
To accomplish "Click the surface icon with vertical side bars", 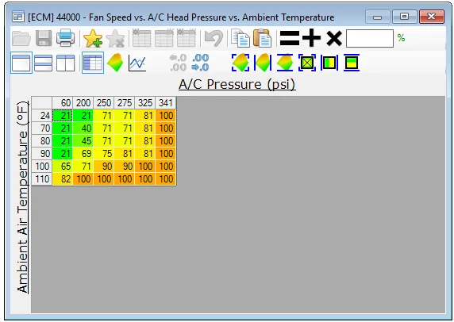I will [263, 63].
